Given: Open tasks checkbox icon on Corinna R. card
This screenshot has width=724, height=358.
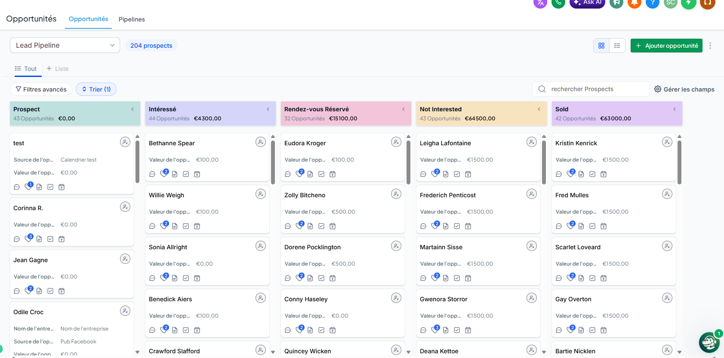Looking at the screenshot, I should [x=50, y=239].
